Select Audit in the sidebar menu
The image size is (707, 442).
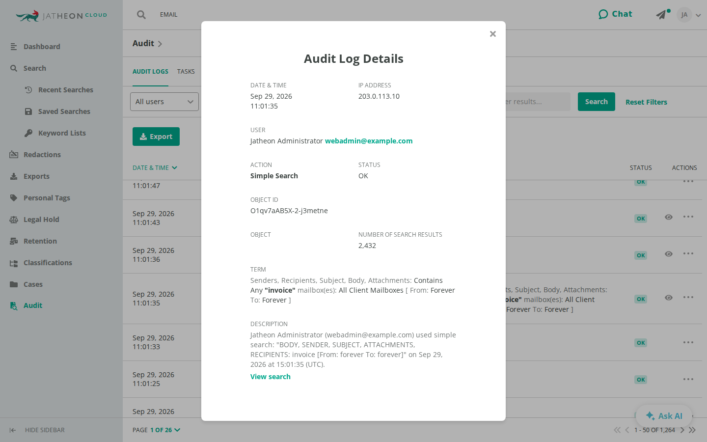33,305
